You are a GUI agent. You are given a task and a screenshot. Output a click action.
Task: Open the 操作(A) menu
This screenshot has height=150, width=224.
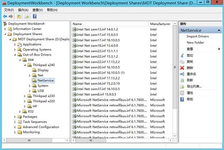pos(23,10)
